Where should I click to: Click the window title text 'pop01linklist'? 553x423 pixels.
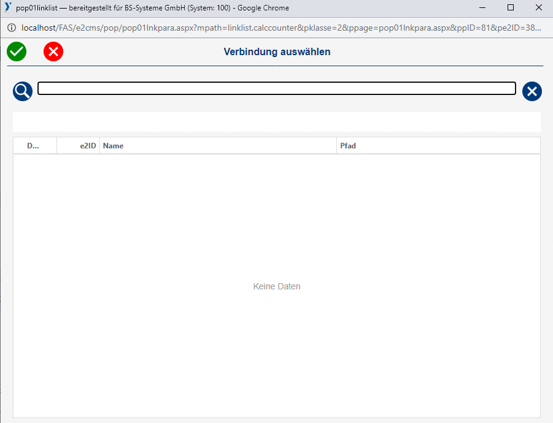[x=36, y=8]
